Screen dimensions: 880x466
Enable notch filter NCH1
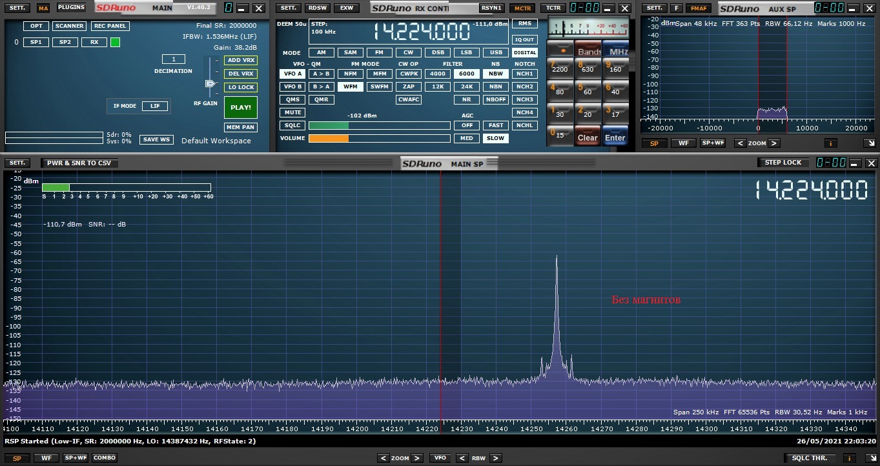pyautogui.click(x=525, y=74)
